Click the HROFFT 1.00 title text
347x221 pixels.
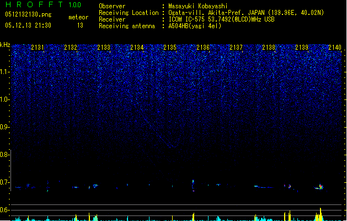(43, 4)
